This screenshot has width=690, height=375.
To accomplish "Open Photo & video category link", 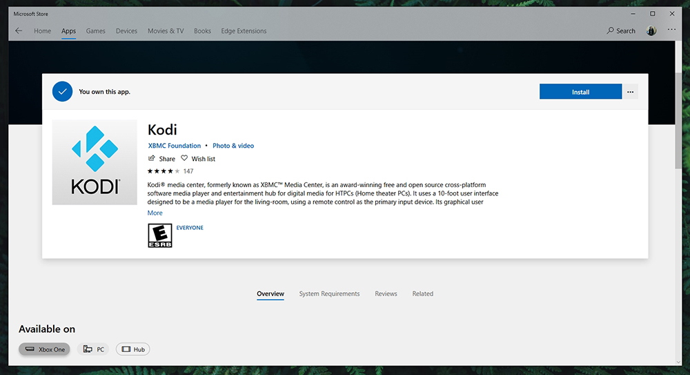I will pos(233,146).
